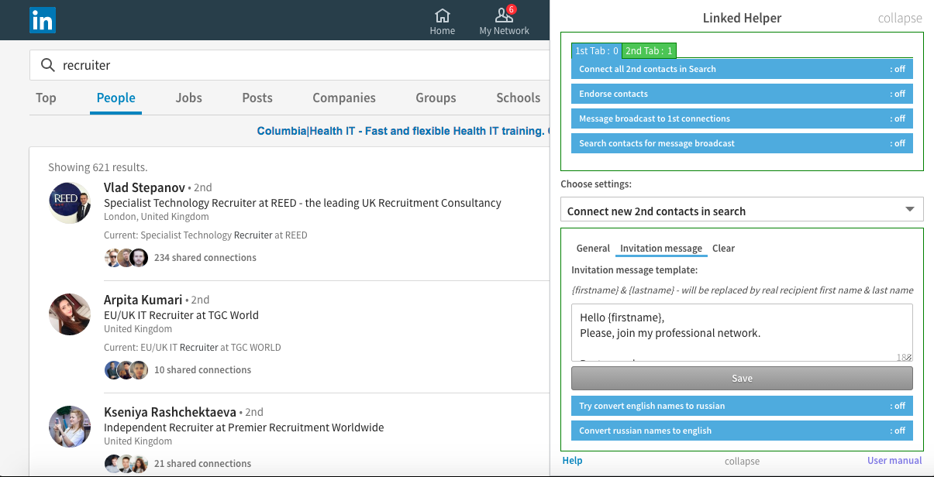Open the Help link

(x=572, y=461)
